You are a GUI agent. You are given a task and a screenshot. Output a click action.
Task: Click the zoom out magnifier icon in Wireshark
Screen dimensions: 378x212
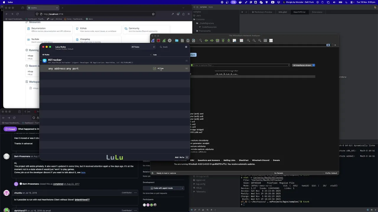point(254,41)
